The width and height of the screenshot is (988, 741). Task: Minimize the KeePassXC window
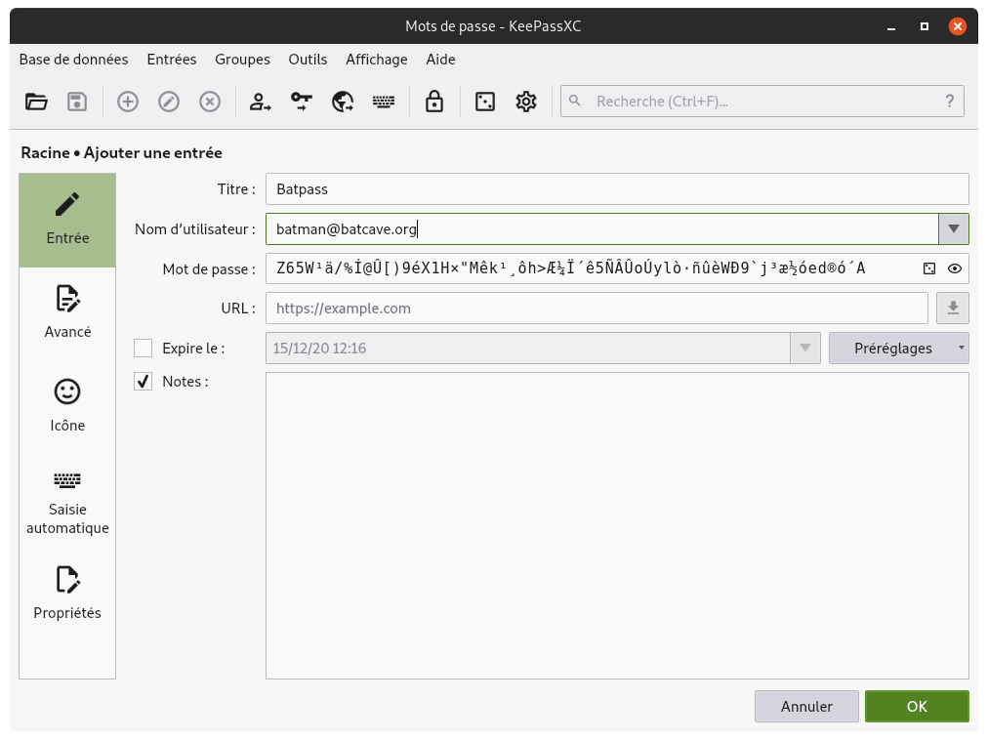(x=891, y=26)
